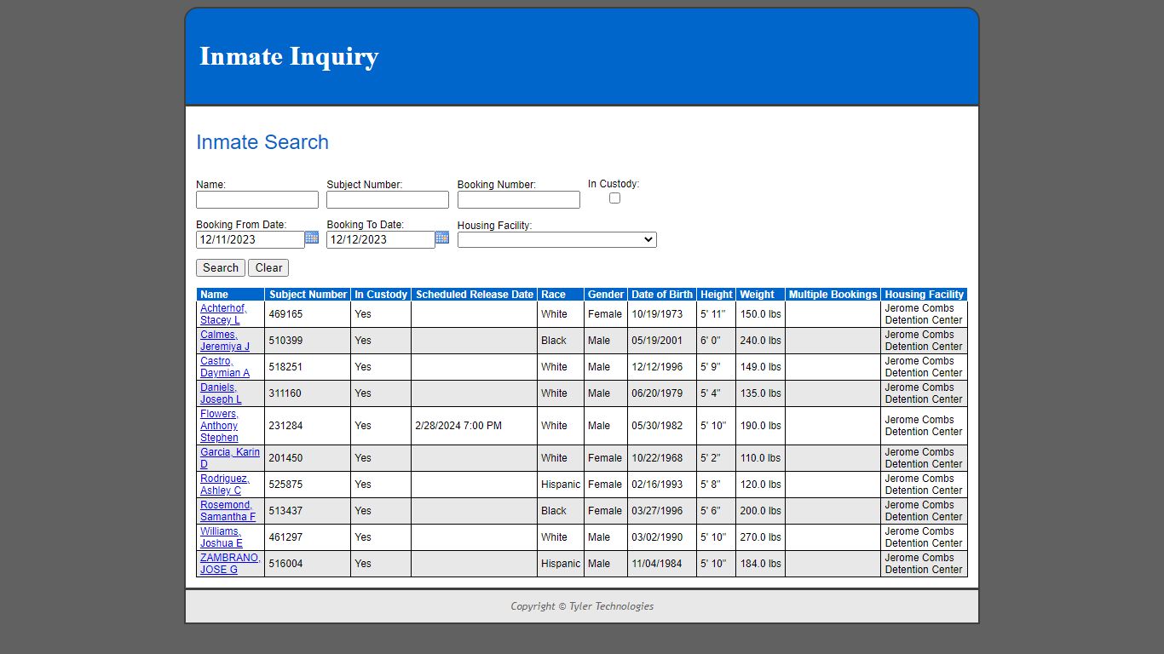Image resolution: width=1164 pixels, height=654 pixels.
Task: Expand the Housing Facility dropdown
Action: 556,240
